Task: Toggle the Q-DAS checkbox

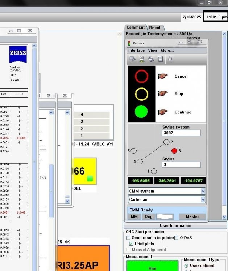Action: pos(177,238)
